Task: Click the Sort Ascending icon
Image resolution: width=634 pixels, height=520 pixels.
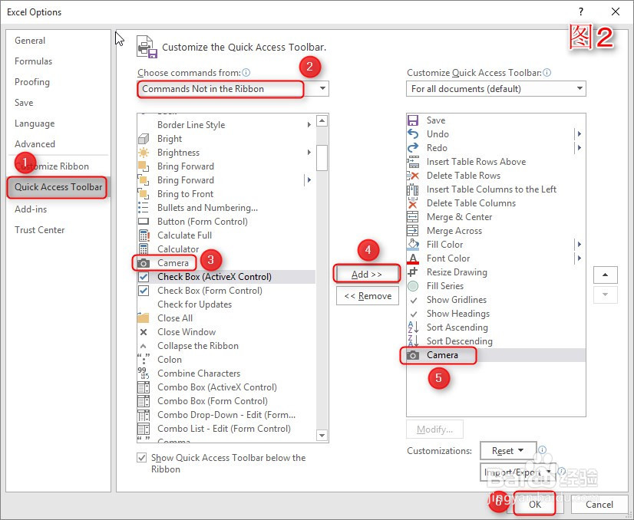Action: pos(413,327)
